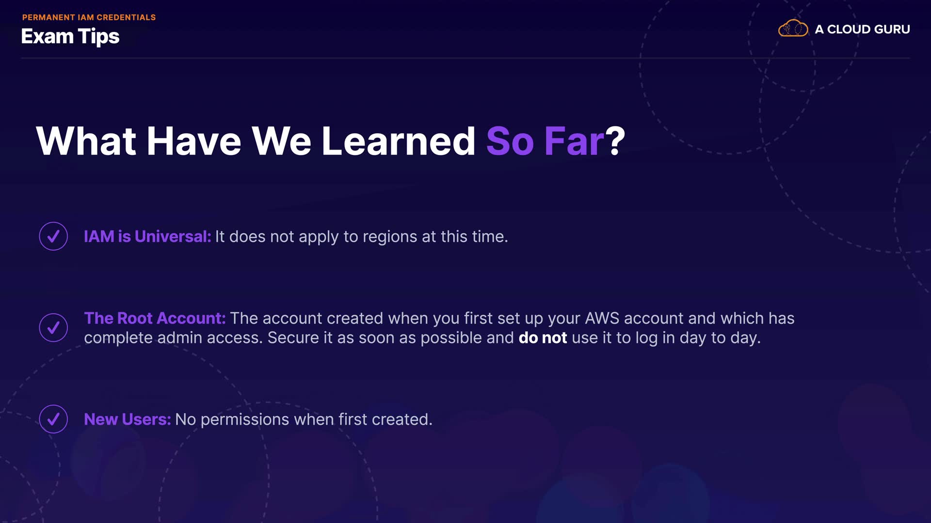Click the white "What Have We Learned" headline
This screenshot has width=931, height=523.
(x=256, y=141)
